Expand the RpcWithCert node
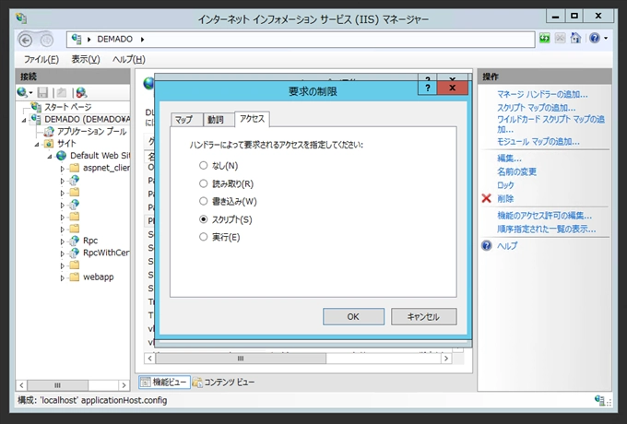The width and height of the screenshot is (627, 424). 63,253
